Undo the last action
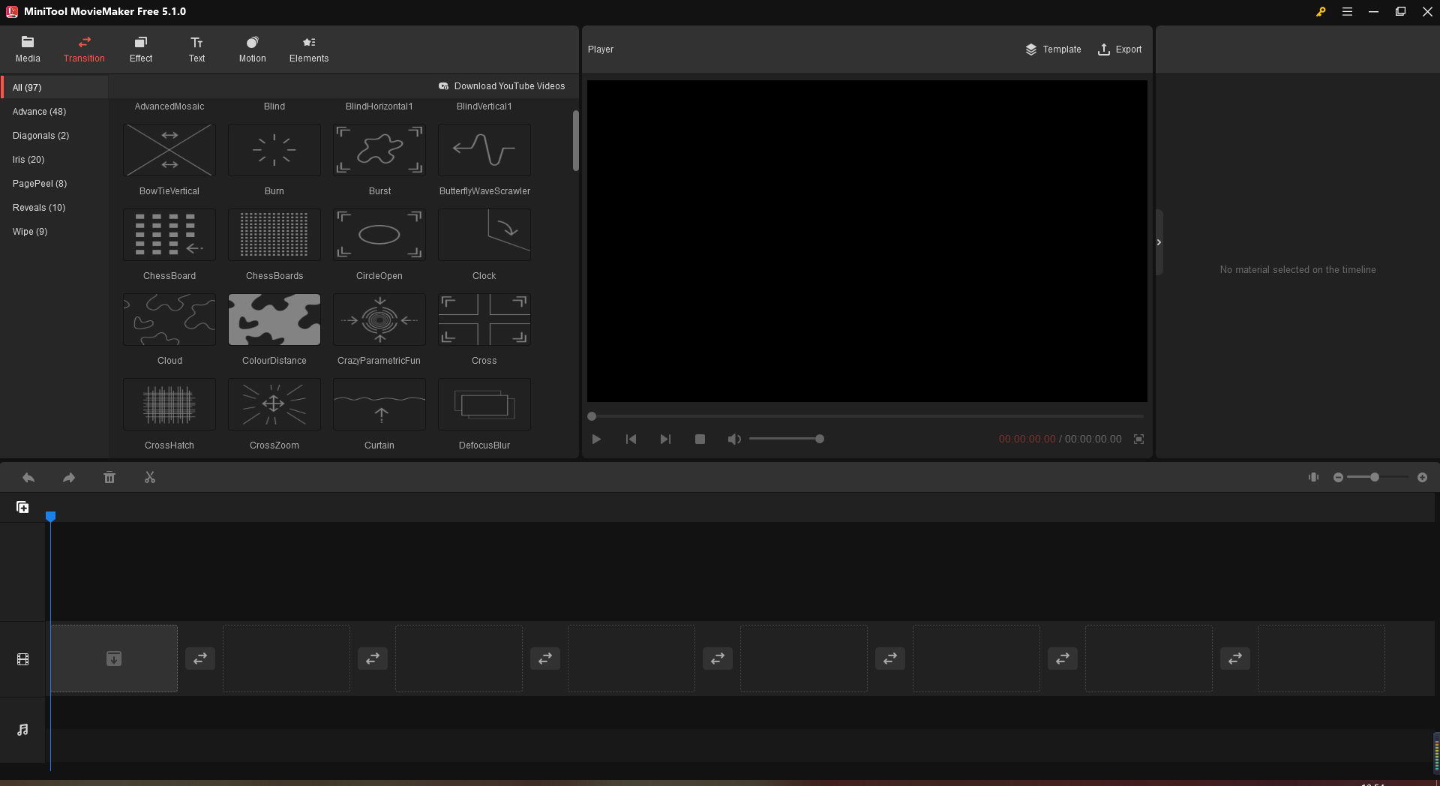Screen dimensions: 1440x786 pyautogui.click(x=28, y=478)
